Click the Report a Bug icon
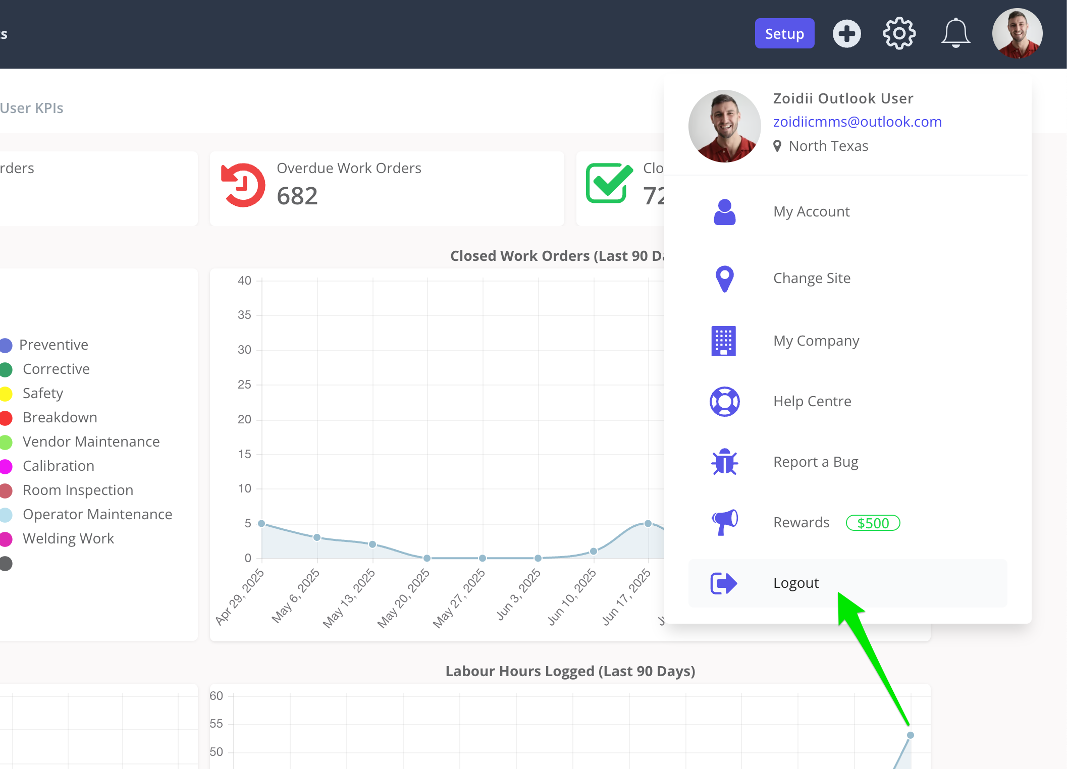This screenshot has height=769, width=1067. point(725,462)
